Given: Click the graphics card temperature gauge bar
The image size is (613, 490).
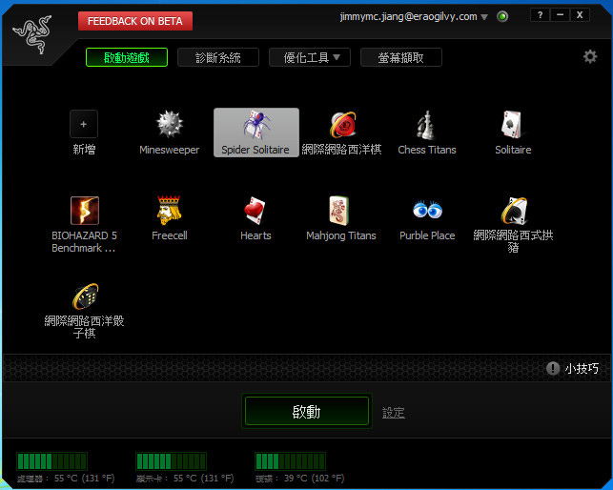Looking at the screenshot, I should click(171, 461).
